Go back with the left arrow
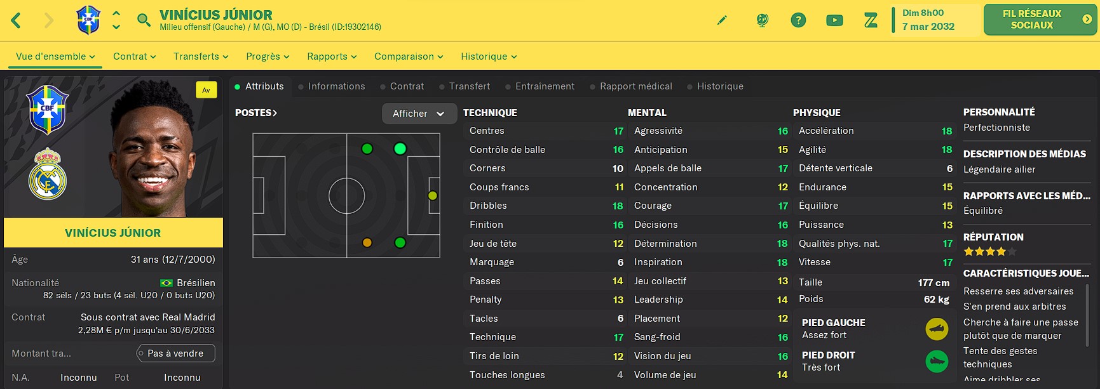Screen dimensions: 1100x389 coord(17,20)
